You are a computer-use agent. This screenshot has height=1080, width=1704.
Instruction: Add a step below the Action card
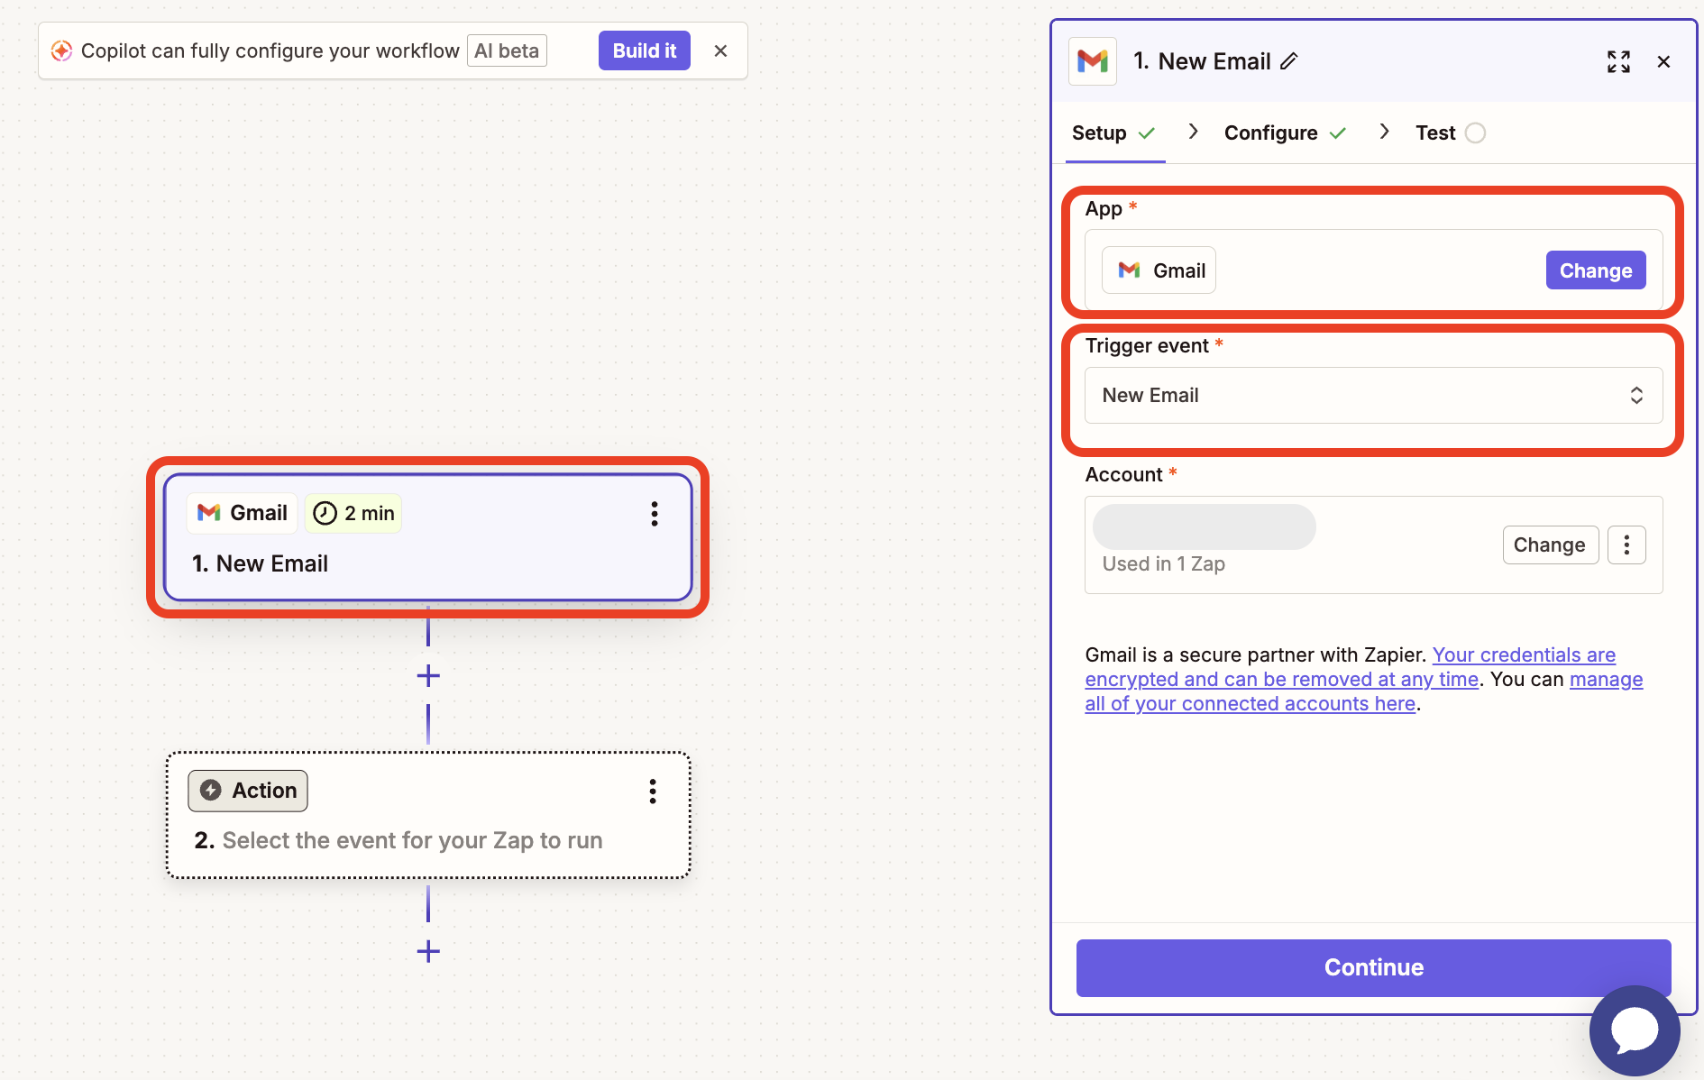pyautogui.click(x=428, y=951)
